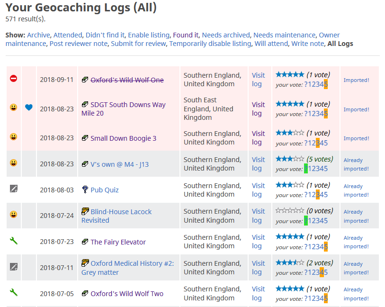Show only "Didn't find it" logs

105,35
